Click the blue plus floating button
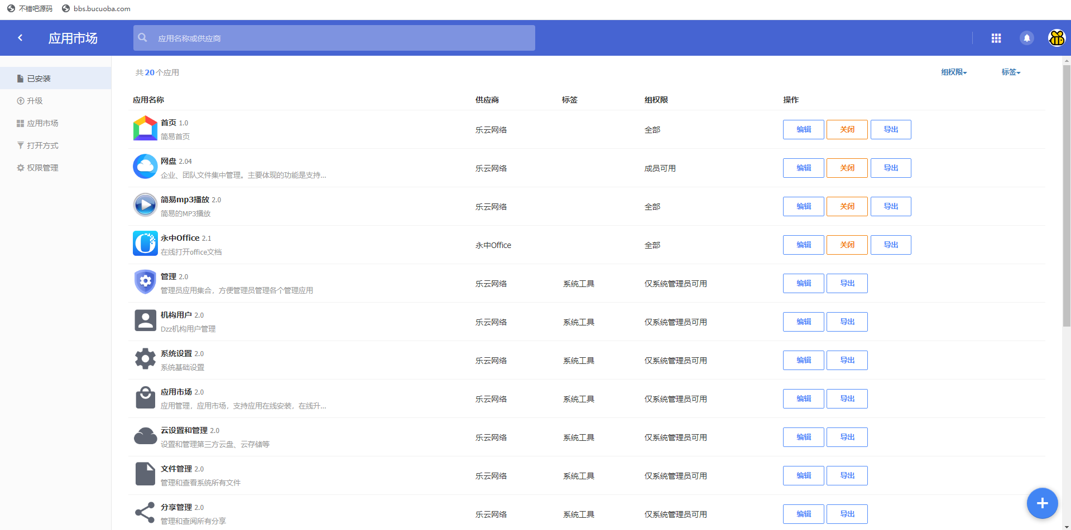 pos(1042,503)
